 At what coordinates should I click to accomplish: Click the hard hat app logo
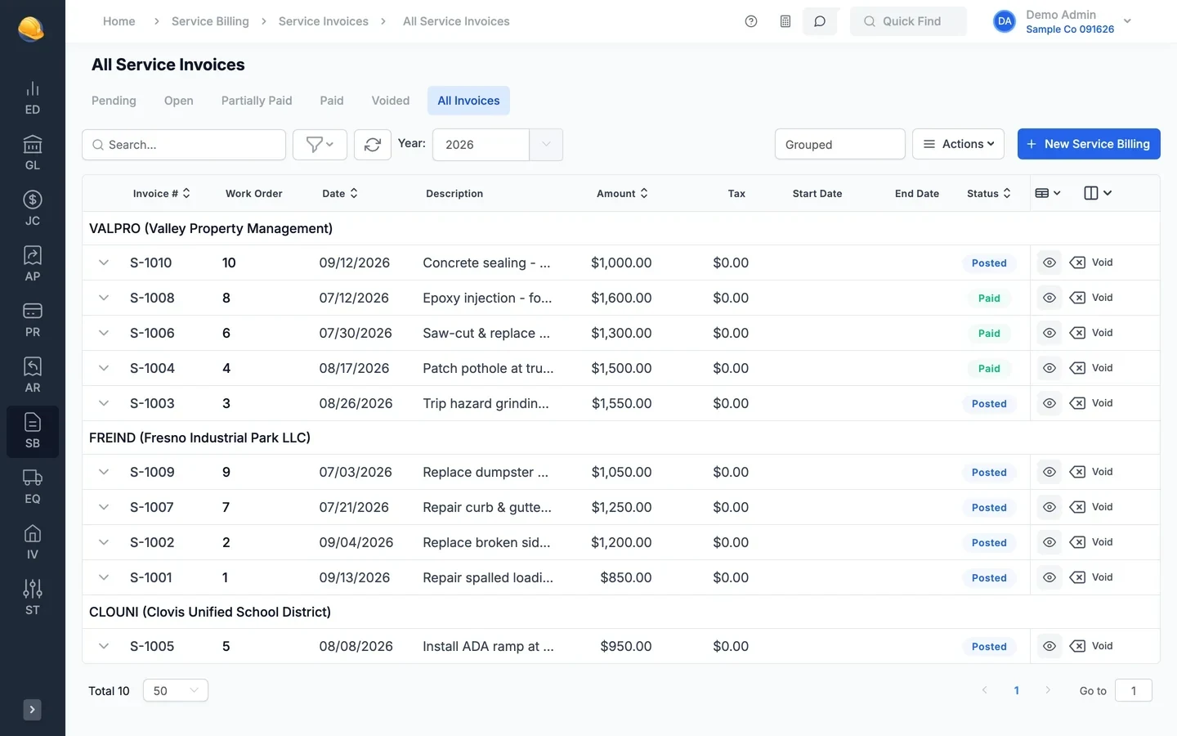pyautogui.click(x=31, y=29)
